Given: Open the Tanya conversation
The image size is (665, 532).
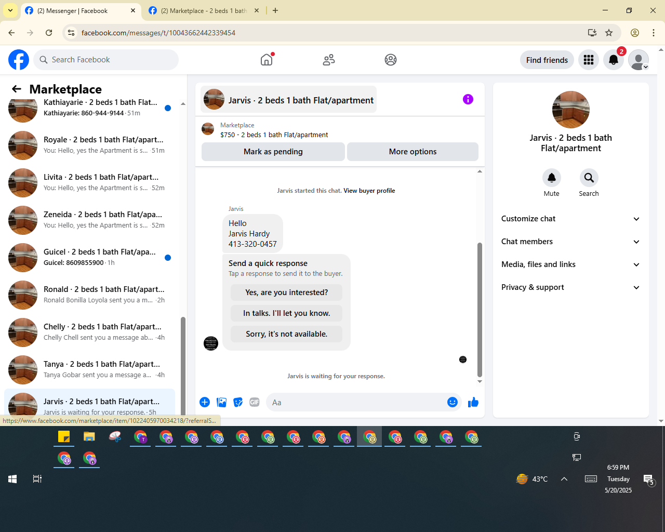Looking at the screenshot, I should 89,369.
